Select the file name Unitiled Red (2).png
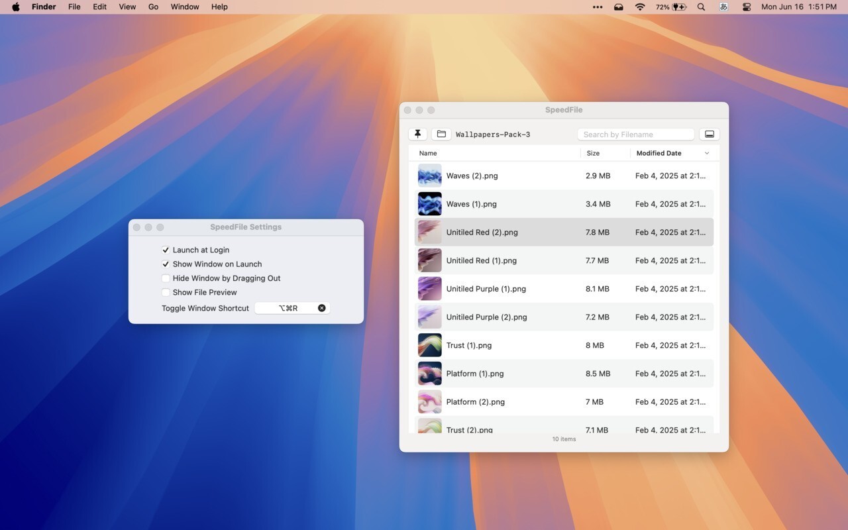848x530 pixels. click(x=482, y=232)
